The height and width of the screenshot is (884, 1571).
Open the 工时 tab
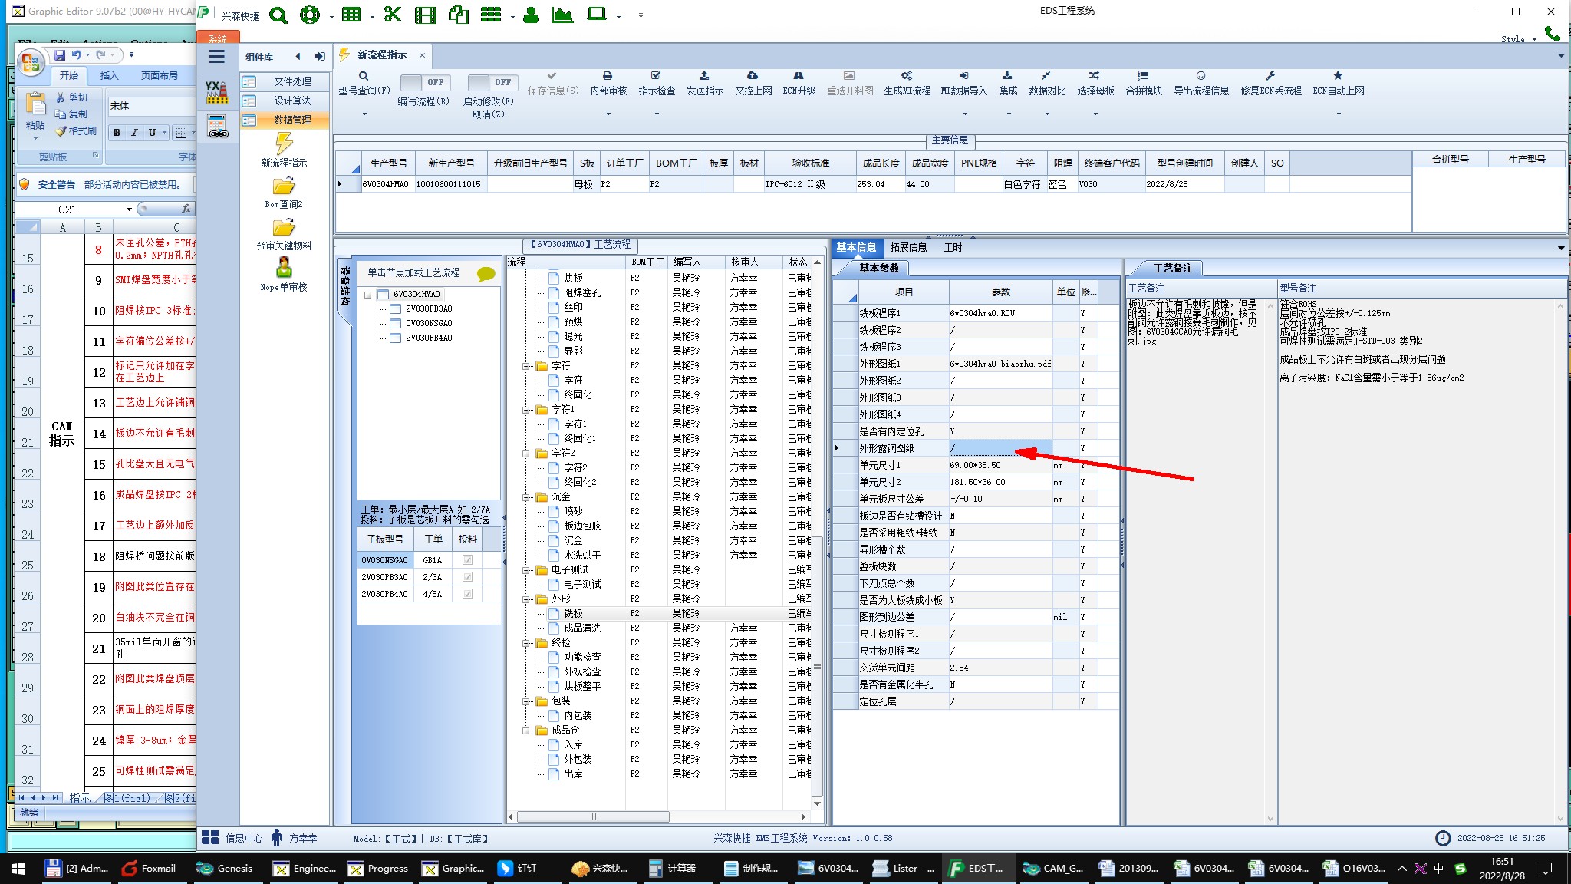pyautogui.click(x=953, y=248)
